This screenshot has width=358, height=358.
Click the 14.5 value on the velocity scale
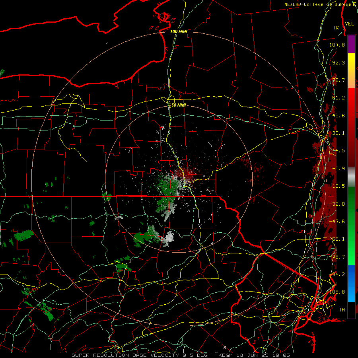point(339,151)
